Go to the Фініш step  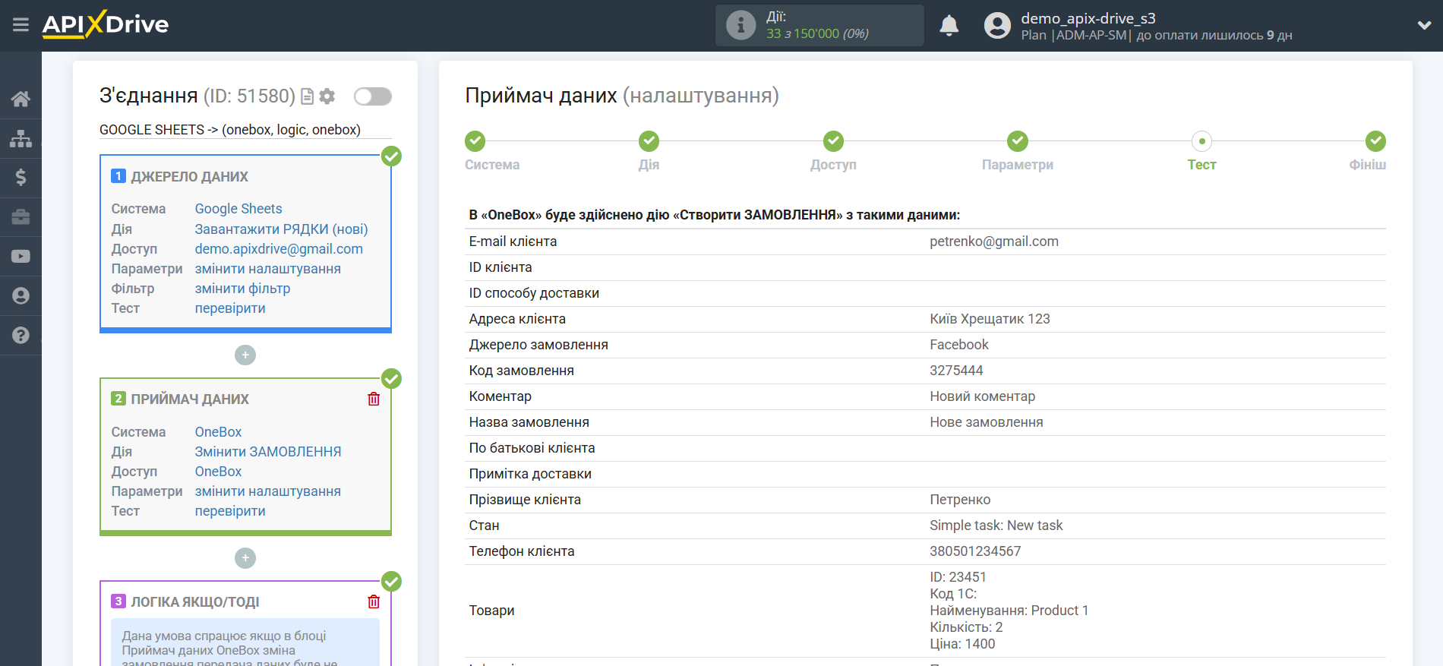(1375, 141)
